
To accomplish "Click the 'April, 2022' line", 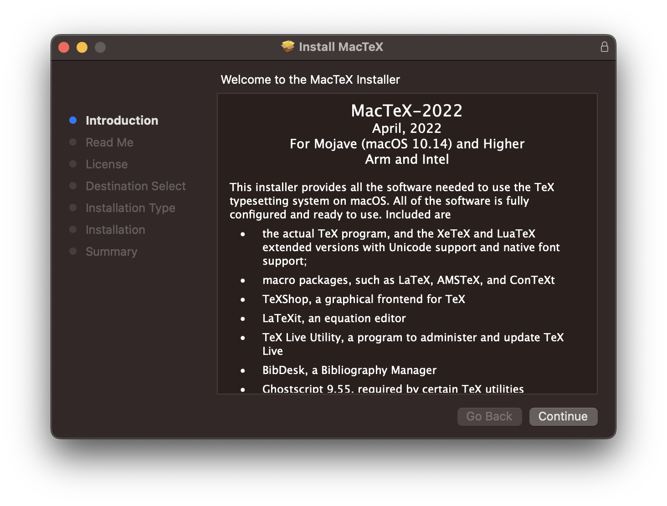I will point(407,128).
